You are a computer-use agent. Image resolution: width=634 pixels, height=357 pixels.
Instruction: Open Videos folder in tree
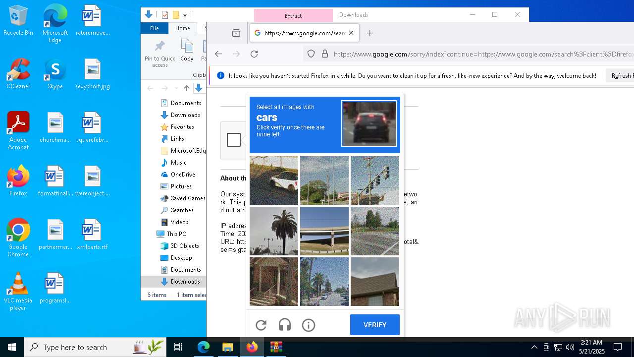tap(179, 222)
